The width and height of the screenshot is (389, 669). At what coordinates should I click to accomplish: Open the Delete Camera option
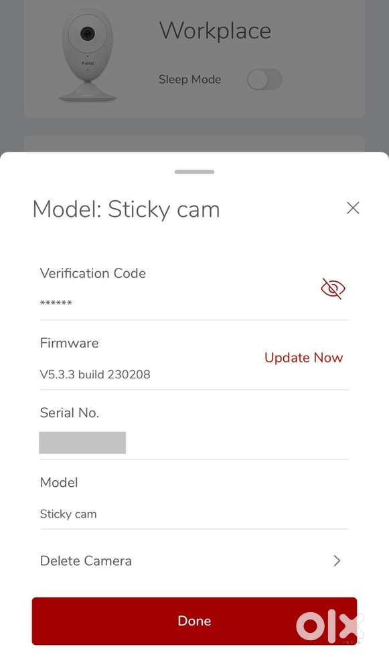coord(86,561)
